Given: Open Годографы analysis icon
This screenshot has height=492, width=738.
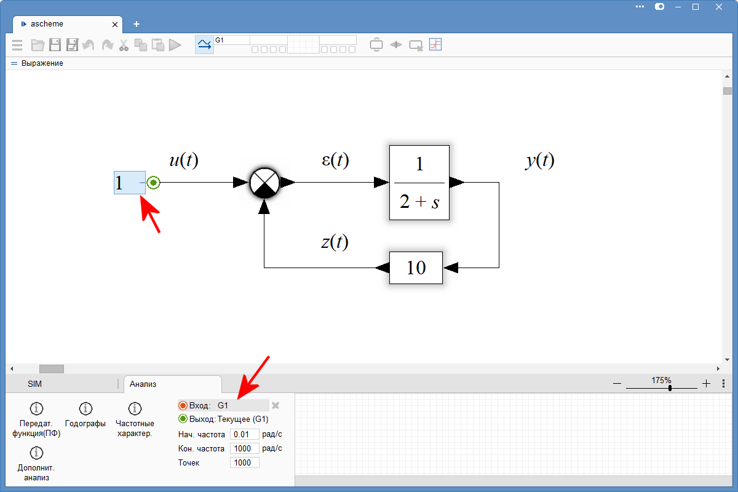Looking at the screenshot, I should click(85, 408).
